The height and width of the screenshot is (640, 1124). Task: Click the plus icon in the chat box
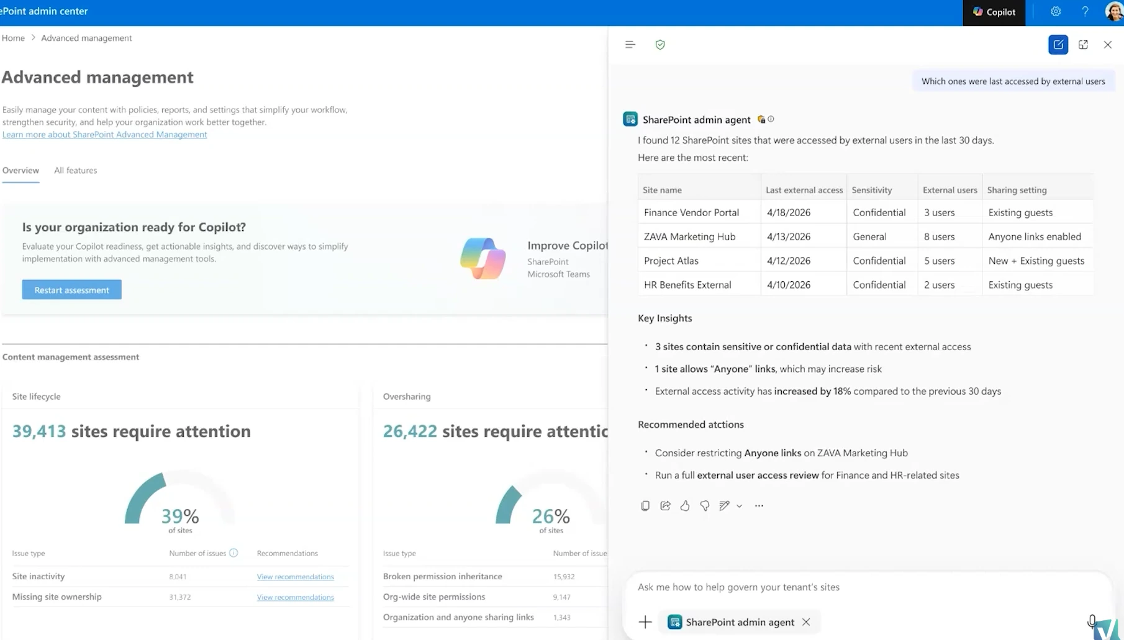click(x=645, y=622)
